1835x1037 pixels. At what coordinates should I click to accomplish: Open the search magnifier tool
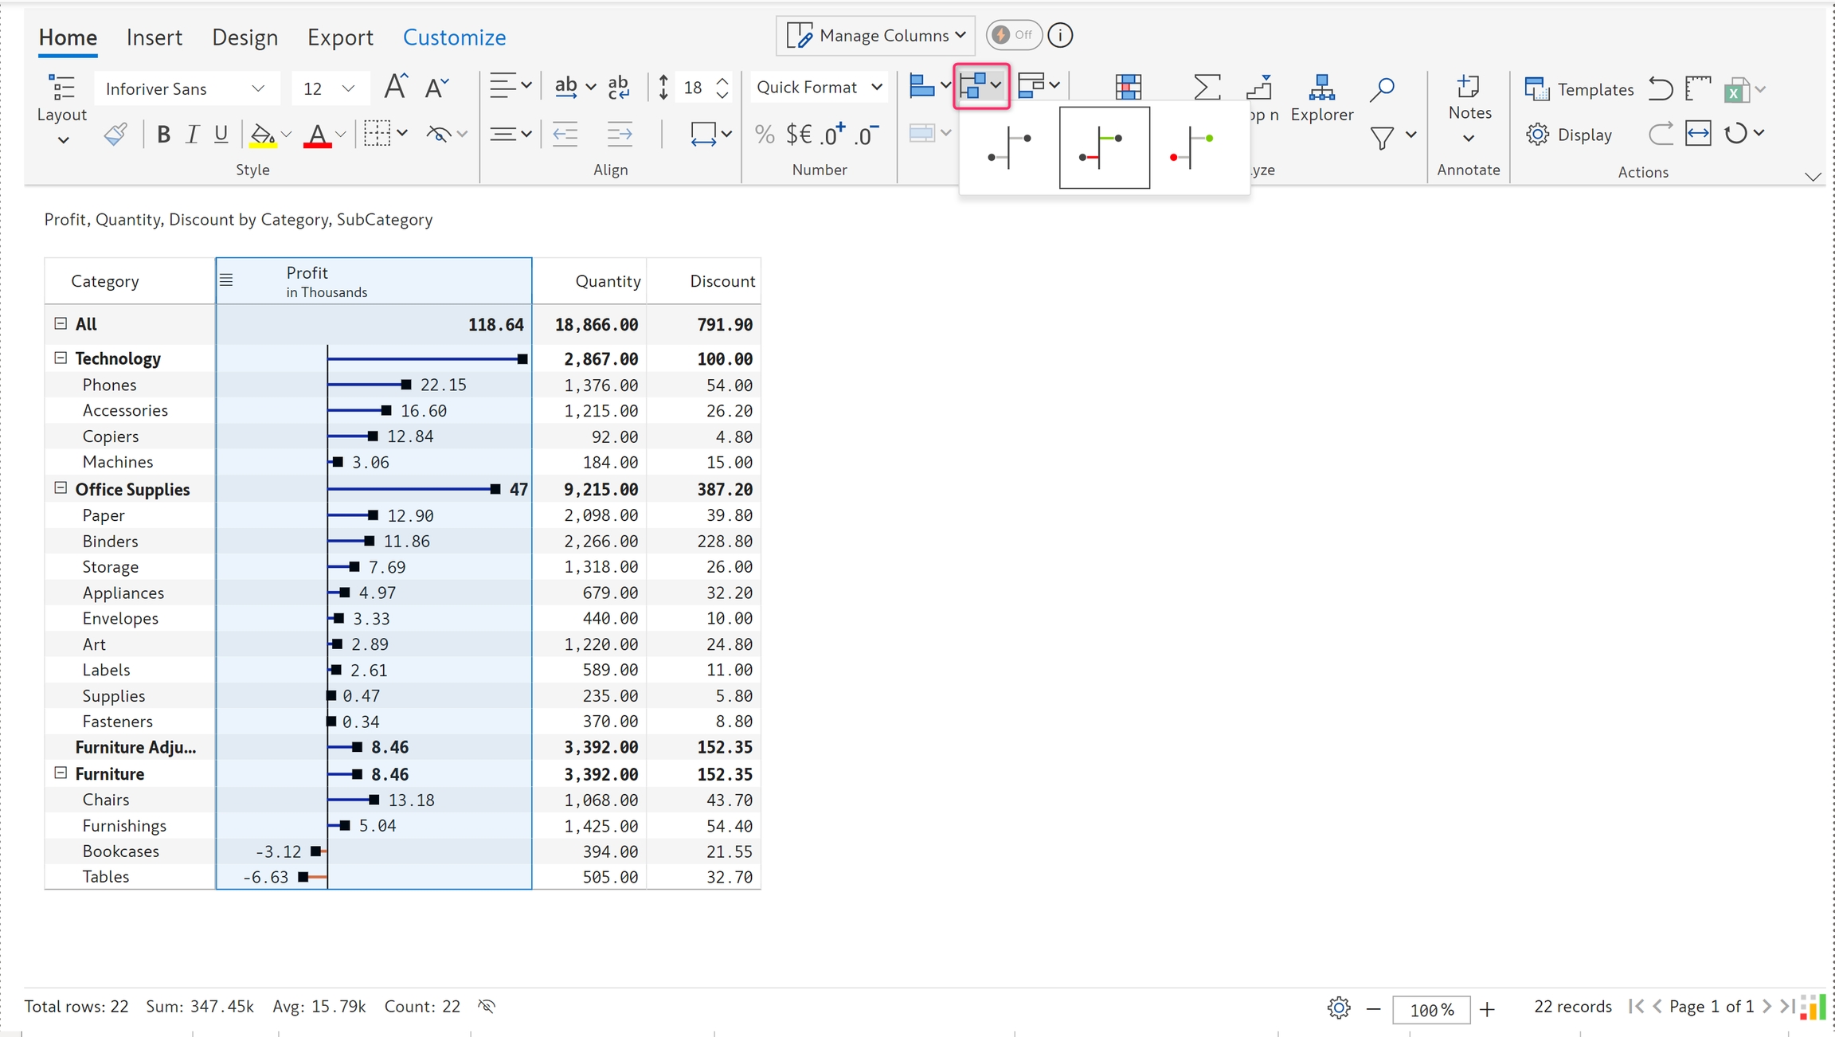(1382, 88)
